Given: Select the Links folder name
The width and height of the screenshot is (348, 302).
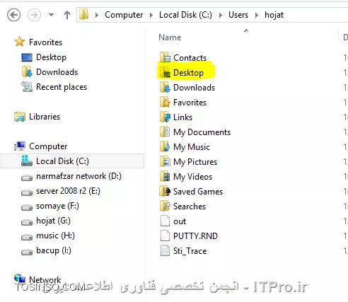Looking at the screenshot, I should pyautogui.click(x=182, y=117).
